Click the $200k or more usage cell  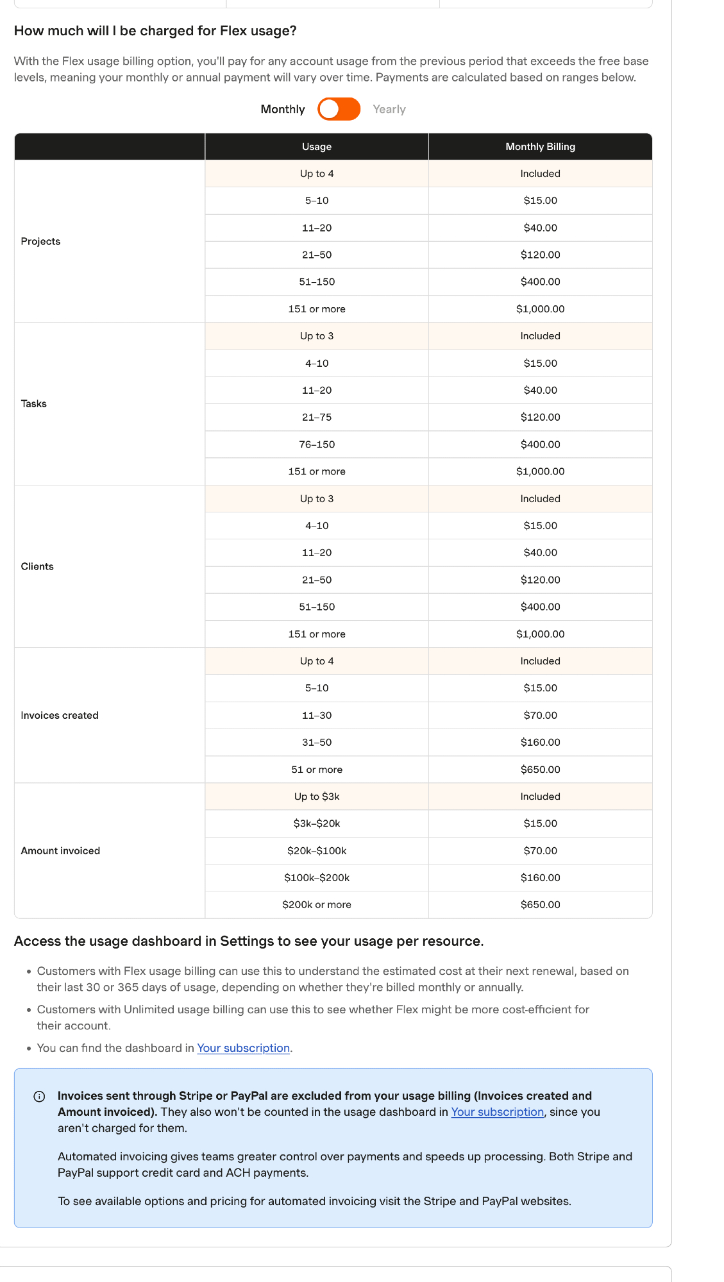[317, 905]
